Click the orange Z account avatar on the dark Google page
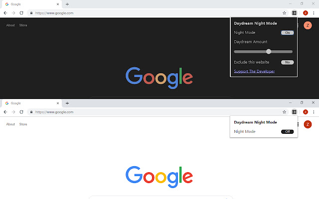 308,25
